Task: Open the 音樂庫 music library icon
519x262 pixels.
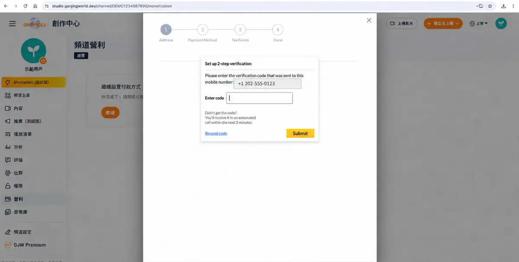Action: point(8,212)
